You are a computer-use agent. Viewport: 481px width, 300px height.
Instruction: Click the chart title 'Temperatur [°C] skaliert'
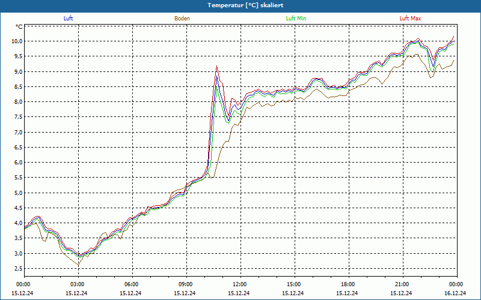[245, 5]
